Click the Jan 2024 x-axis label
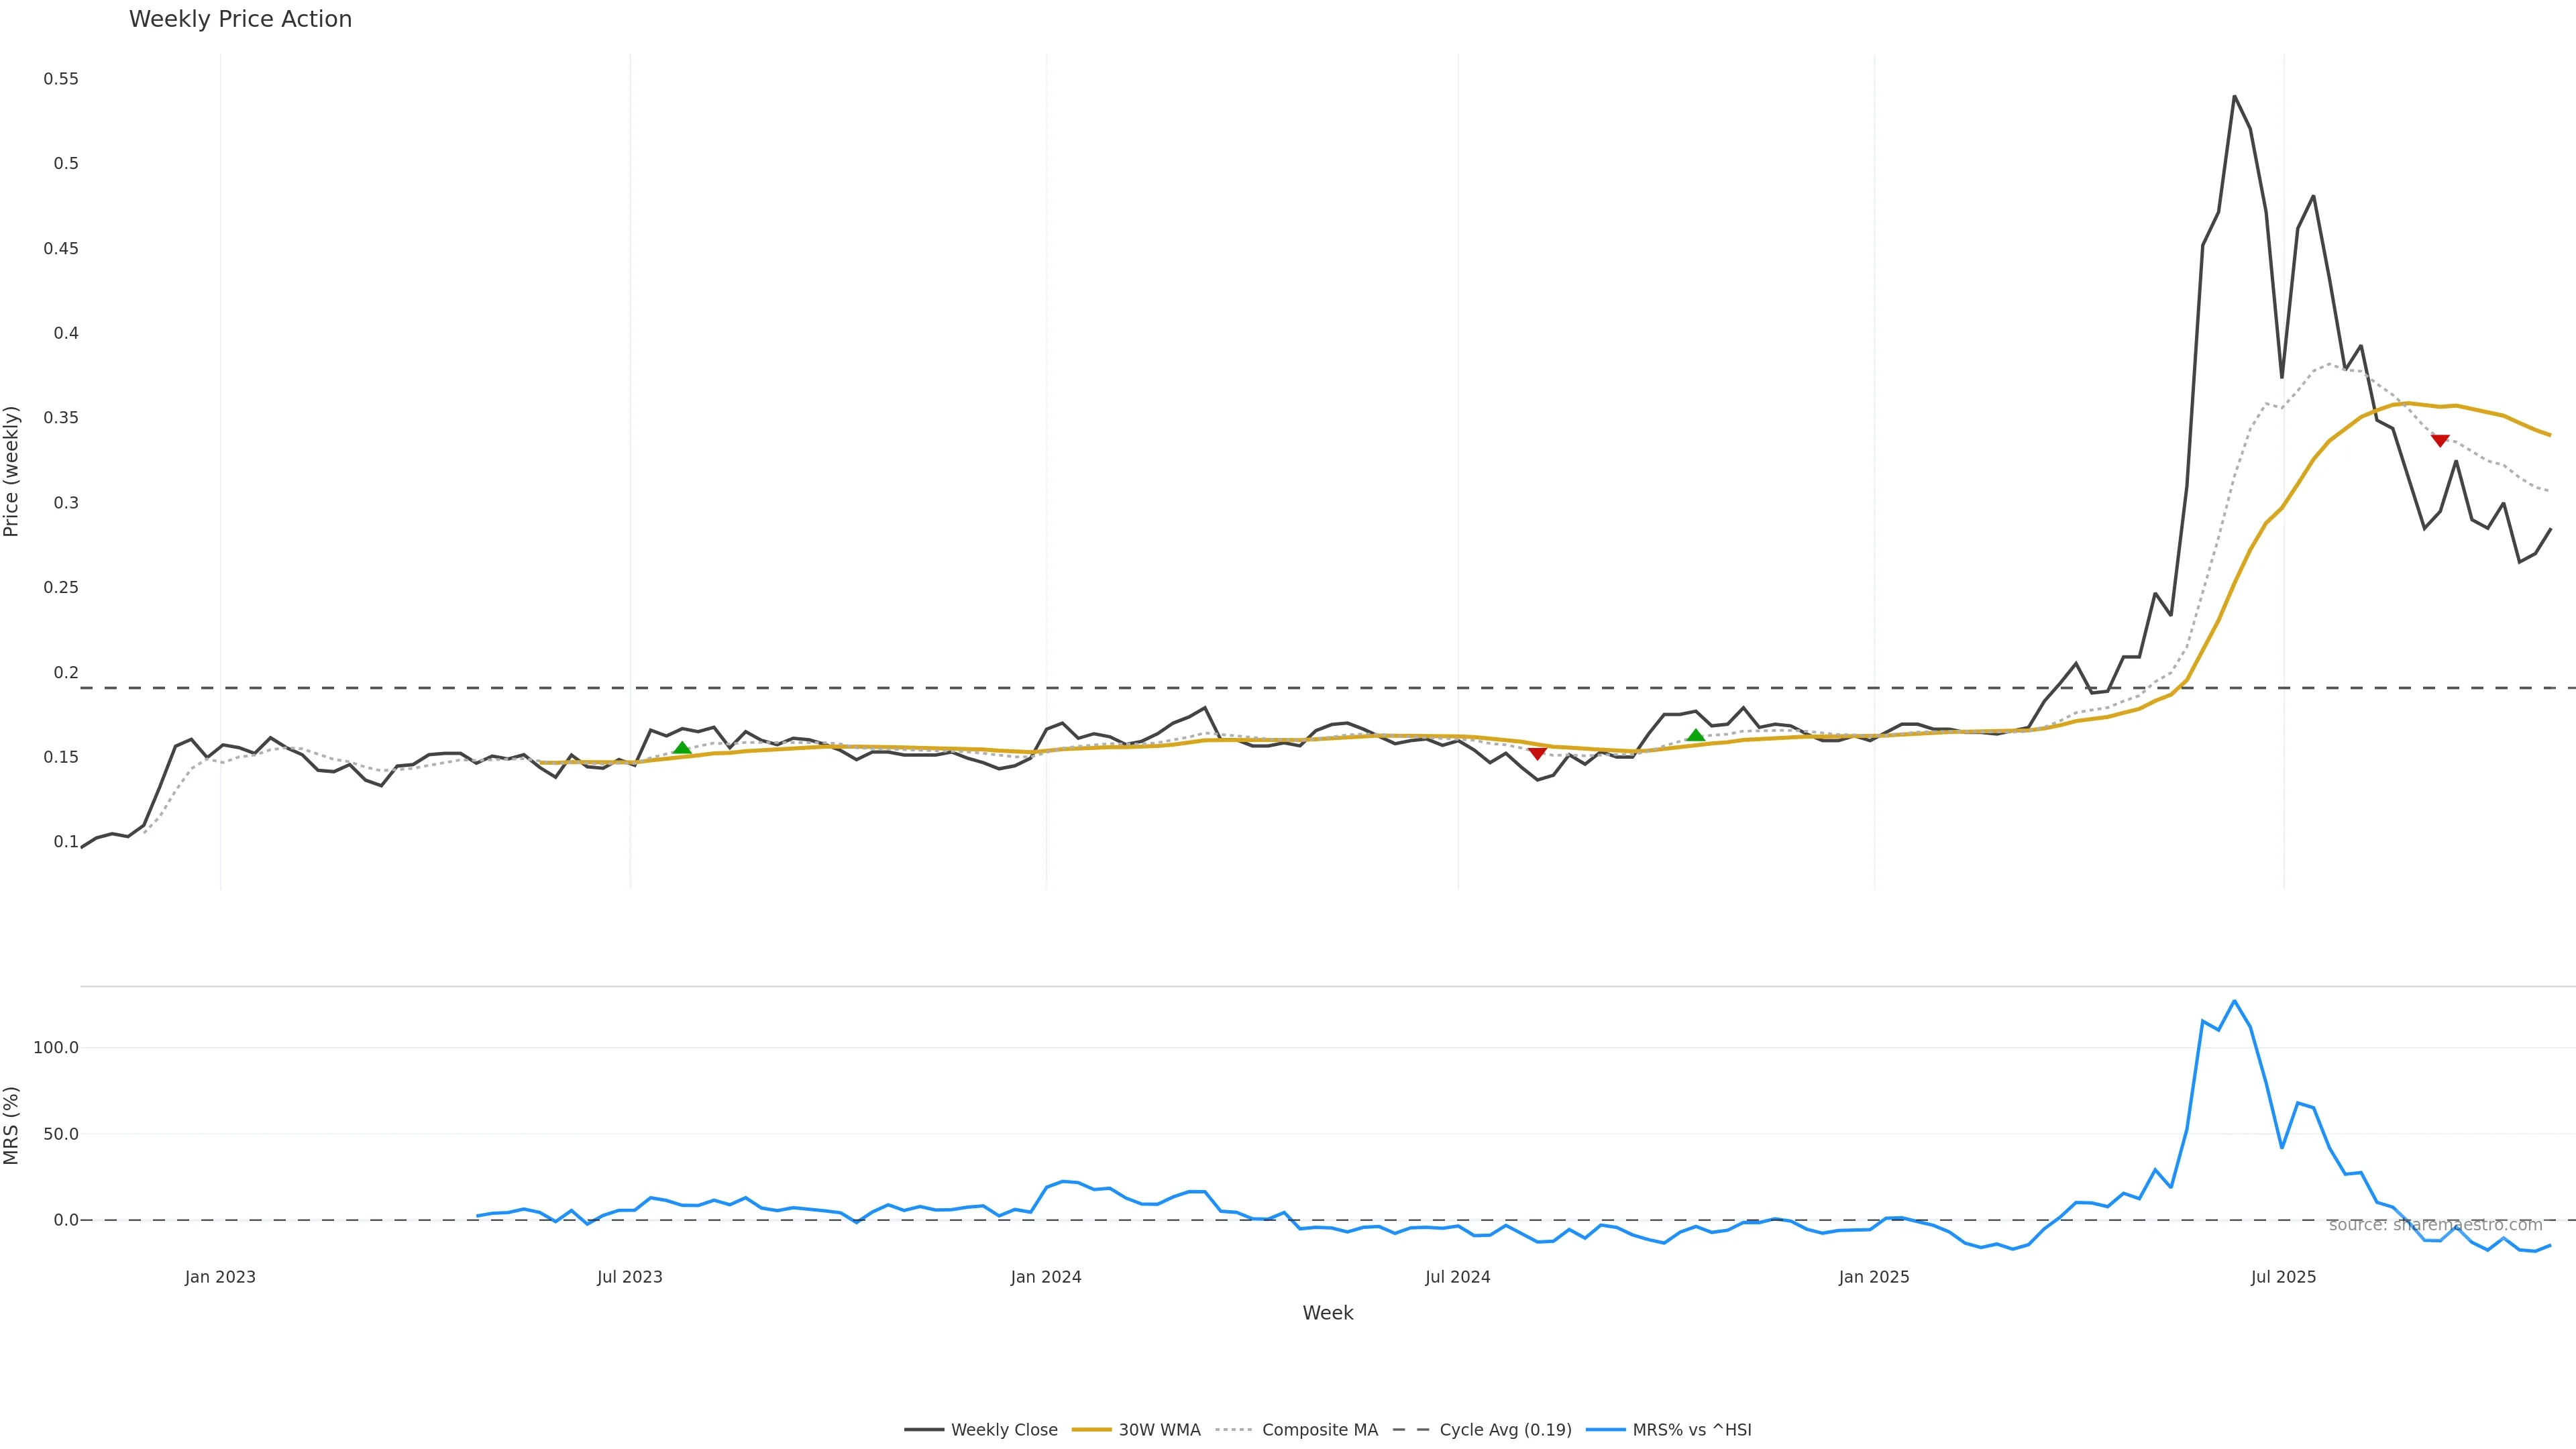 (x=1045, y=1277)
